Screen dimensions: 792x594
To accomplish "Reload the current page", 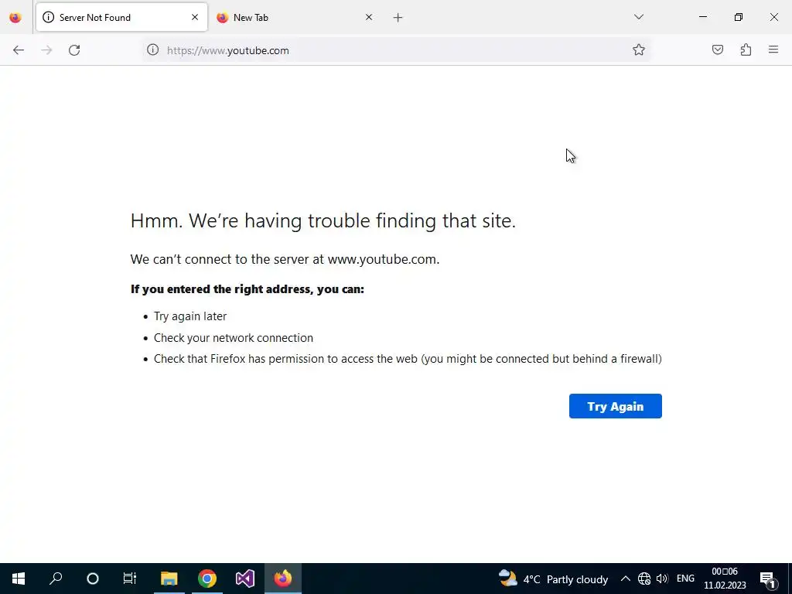I will [74, 50].
